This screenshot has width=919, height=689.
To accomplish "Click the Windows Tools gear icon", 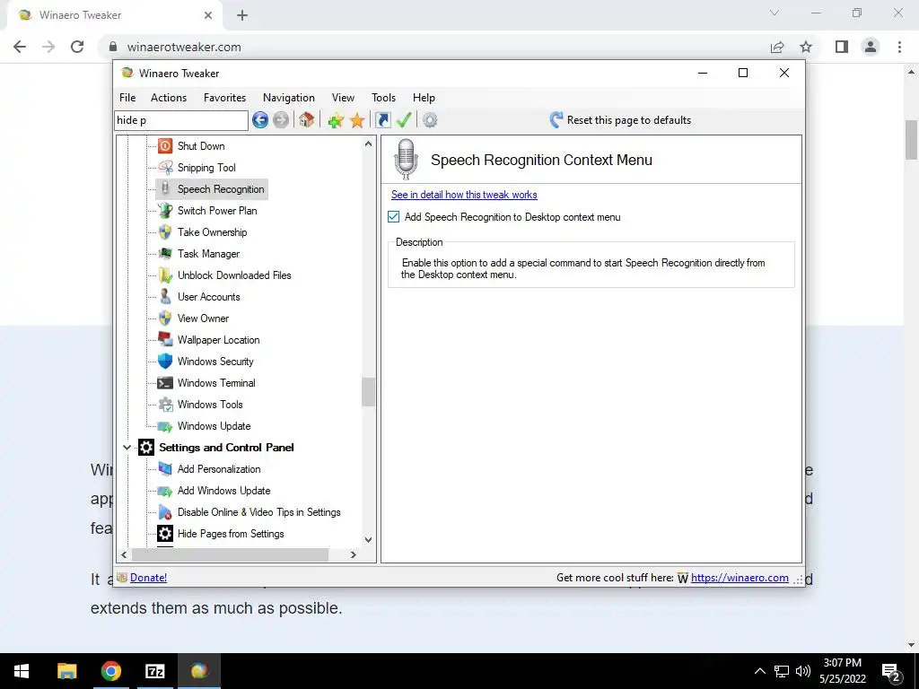I will click(165, 405).
